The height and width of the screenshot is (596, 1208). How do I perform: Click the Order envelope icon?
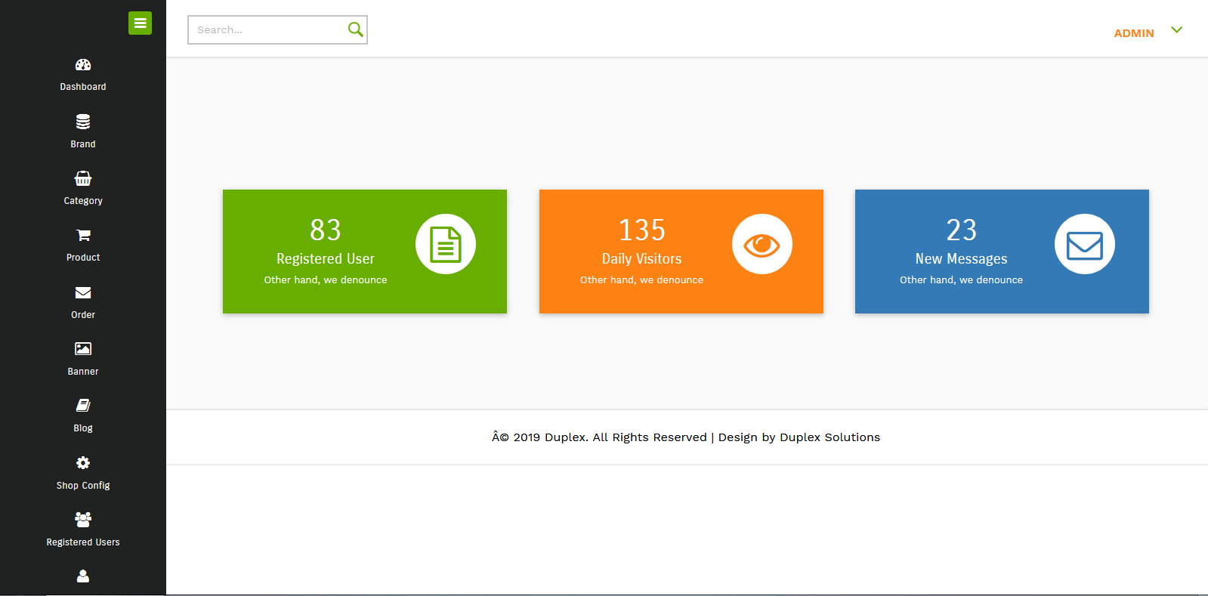83,292
